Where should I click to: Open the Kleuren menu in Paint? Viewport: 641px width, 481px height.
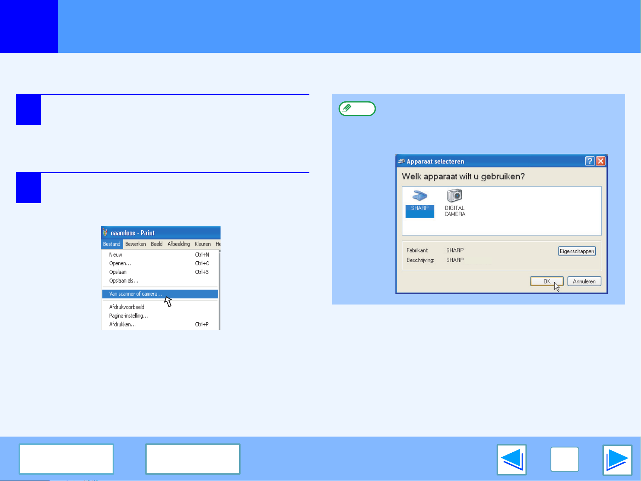point(203,244)
